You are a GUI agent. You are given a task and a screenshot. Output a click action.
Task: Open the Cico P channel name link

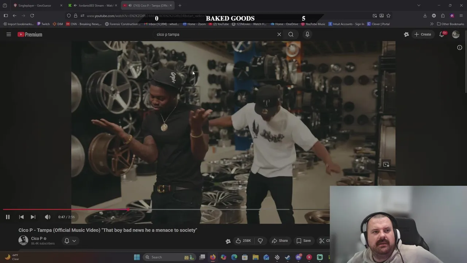[x=36, y=239]
